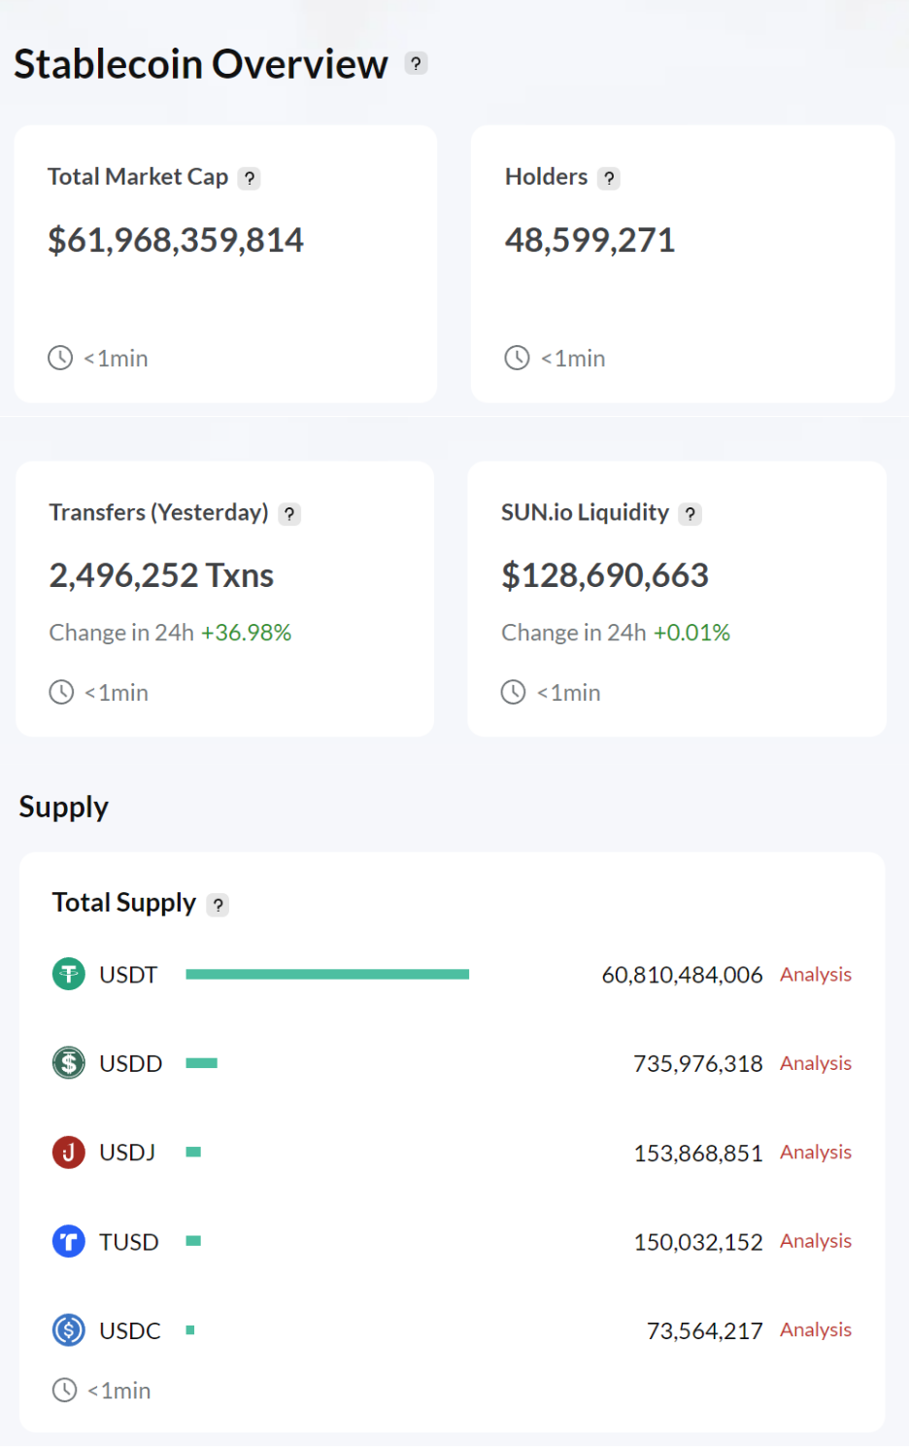Click SUN.io Liquidity help icon
This screenshot has height=1448, width=909.
(x=690, y=514)
